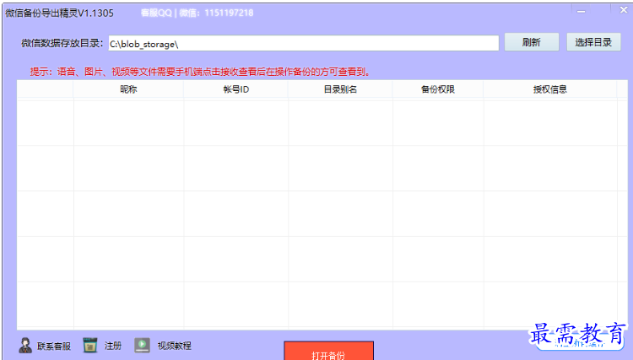Viewport: 633px width, 360px height.
Task: Open the 联系客服 link text
Action: [54, 346]
